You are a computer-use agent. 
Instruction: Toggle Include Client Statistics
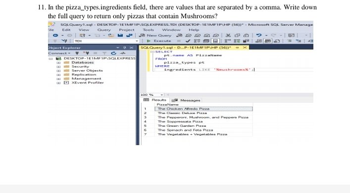tap(246, 41)
